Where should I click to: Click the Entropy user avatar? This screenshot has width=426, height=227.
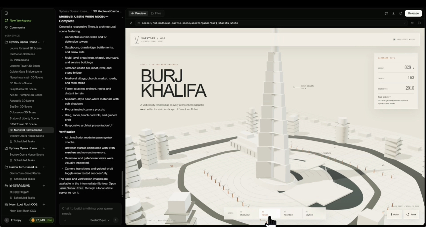pos(7,220)
